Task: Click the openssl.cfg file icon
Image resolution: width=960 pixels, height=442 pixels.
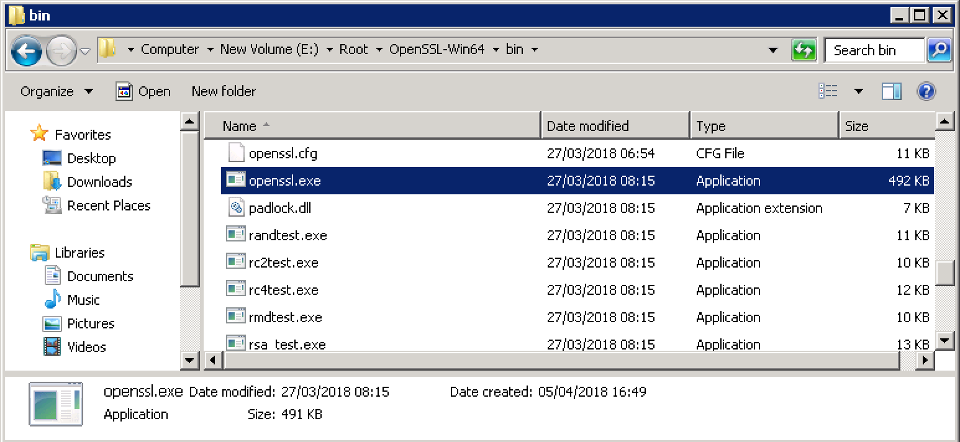Action: (x=236, y=153)
